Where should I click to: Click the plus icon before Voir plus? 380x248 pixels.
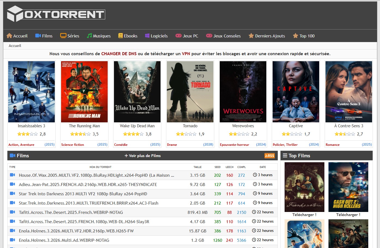point(126,156)
